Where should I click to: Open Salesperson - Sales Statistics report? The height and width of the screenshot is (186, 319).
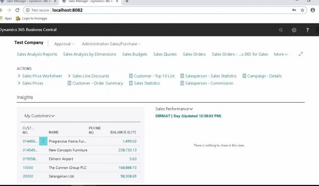coord(209,76)
